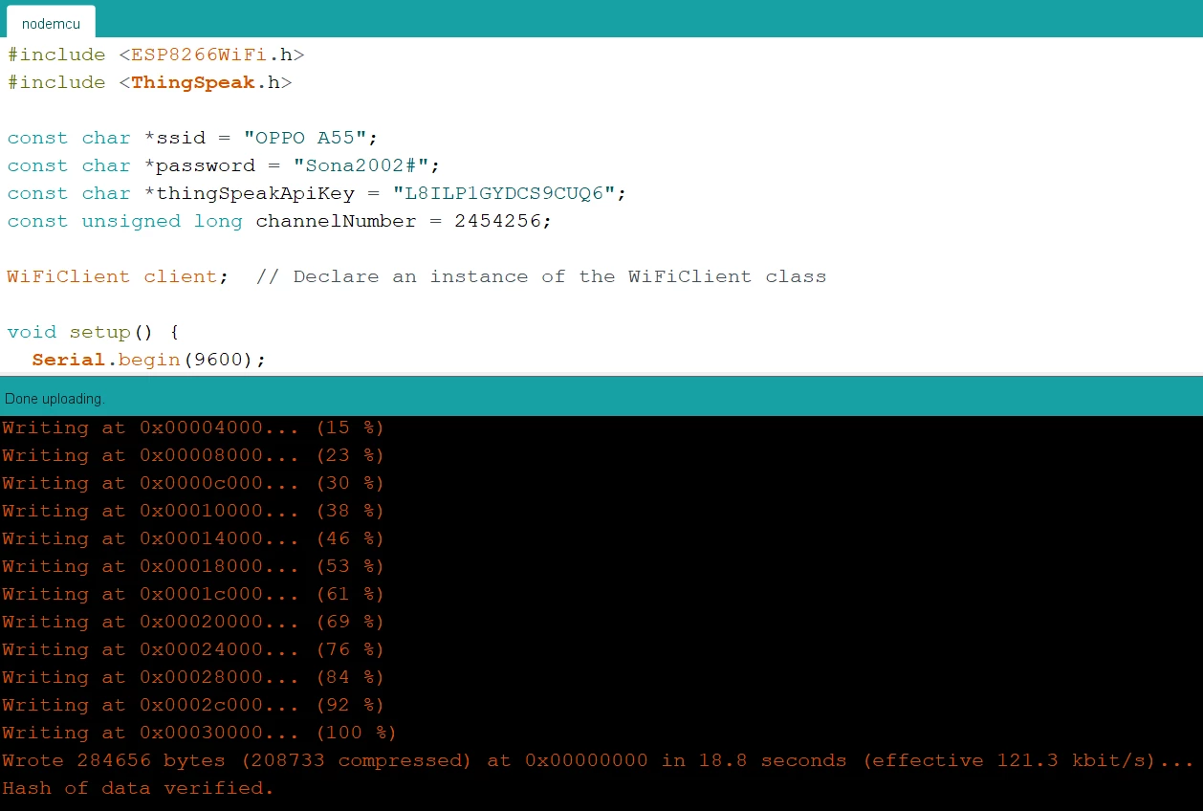Click the Done uploading status bar
Screen dimensions: 1203x811
point(601,397)
